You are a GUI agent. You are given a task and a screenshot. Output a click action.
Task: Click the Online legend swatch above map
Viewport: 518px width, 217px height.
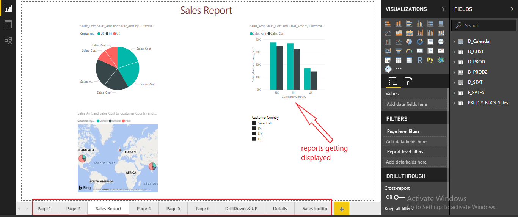coord(110,121)
